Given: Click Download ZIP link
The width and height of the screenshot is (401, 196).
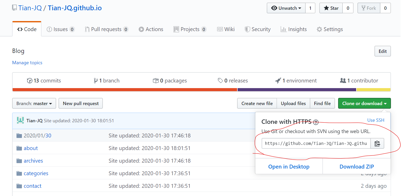Looking at the screenshot, I should point(356,167).
